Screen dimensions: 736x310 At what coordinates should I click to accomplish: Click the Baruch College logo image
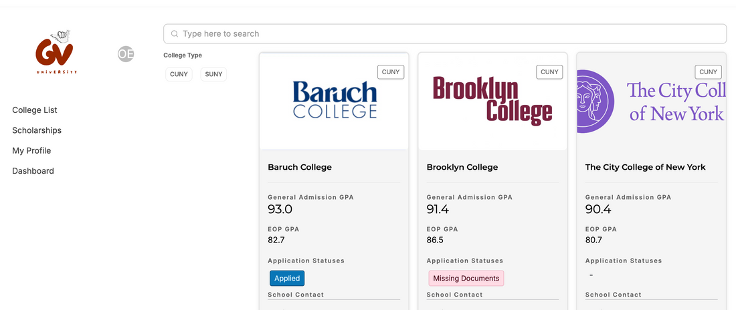click(335, 101)
